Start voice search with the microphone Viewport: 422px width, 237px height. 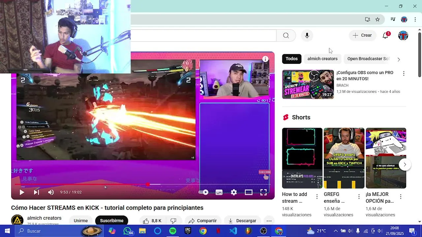tap(307, 36)
